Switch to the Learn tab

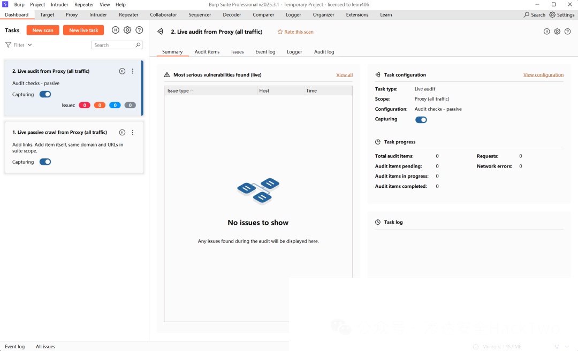tap(386, 15)
